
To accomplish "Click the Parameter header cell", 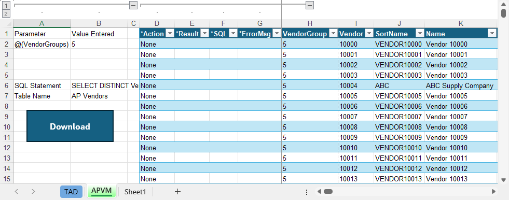I will pyautogui.click(x=42, y=34).
